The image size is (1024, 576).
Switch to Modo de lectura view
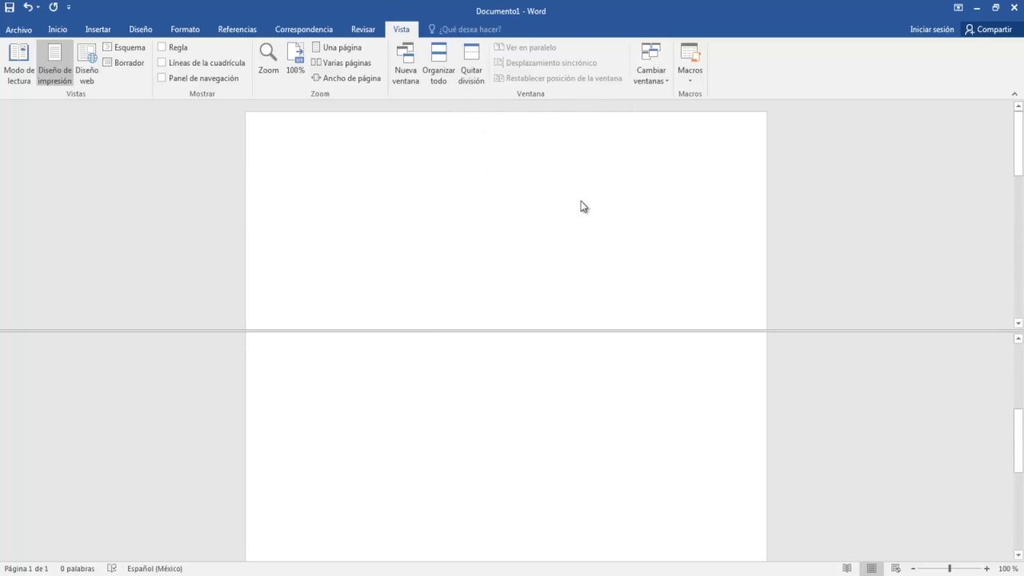pyautogui.click(x=19, y=64)
